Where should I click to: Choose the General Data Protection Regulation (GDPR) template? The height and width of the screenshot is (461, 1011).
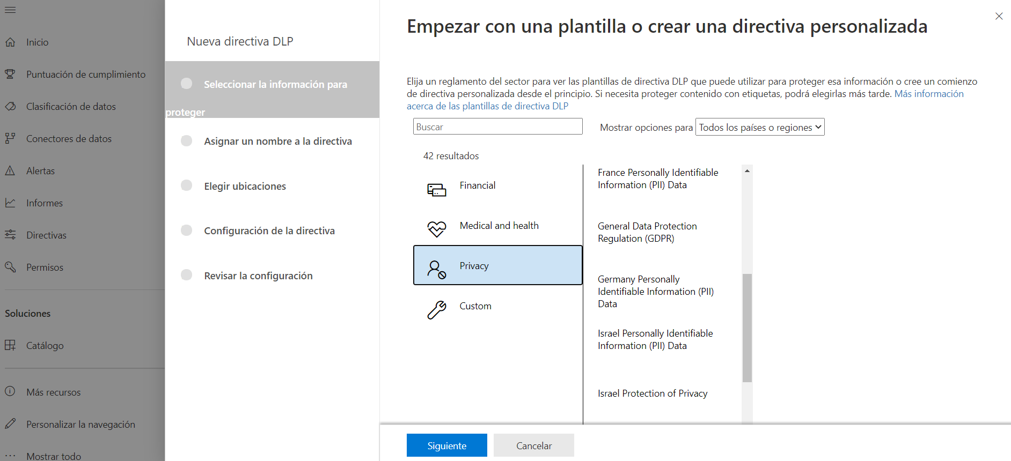click(647, 232)
